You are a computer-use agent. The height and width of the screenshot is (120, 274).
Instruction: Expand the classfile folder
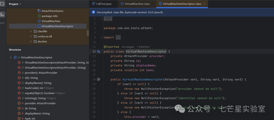pyautogui.click(x=31, y=31)
